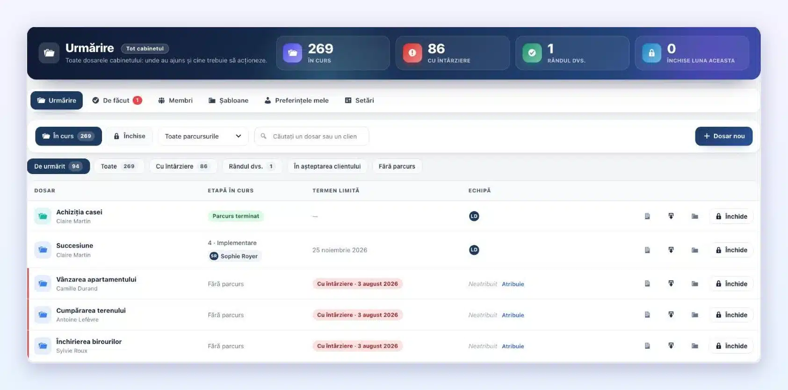Open the folder icon in Vânzarea apartamentului row
This screenshot has height=390, width=788.
[x=695, y=283]
